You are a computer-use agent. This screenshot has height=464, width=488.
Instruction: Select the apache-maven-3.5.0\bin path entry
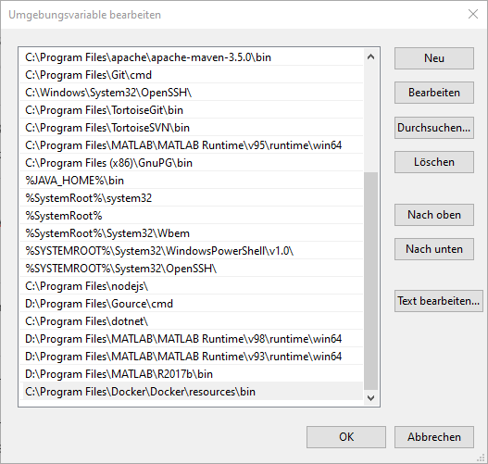click(192, 57)
